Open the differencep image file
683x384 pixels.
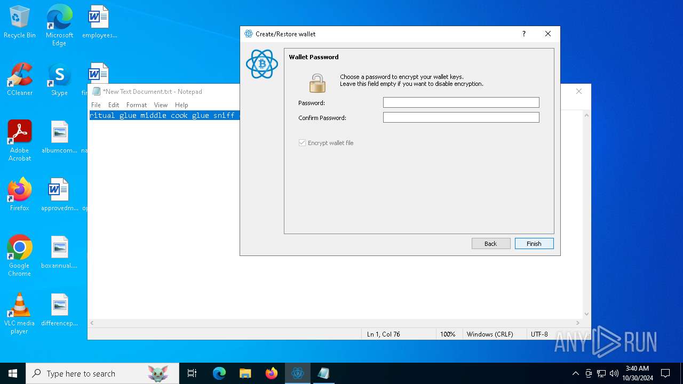[59, 310]
